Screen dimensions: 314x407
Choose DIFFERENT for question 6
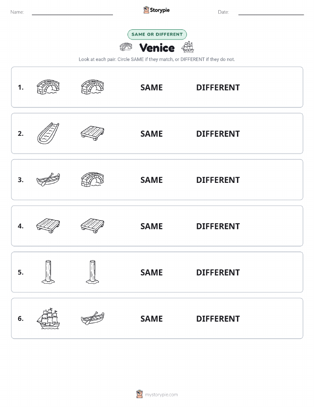coord(218,319)
